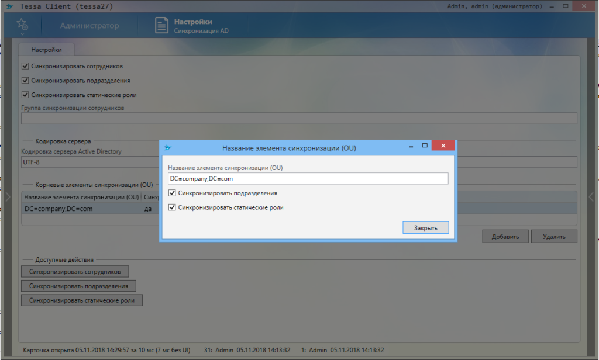Toggle Синхронизировать статические роли checkbox in the dialog
The height and width of the screenshot is (360, 599).
coord(172,207)
